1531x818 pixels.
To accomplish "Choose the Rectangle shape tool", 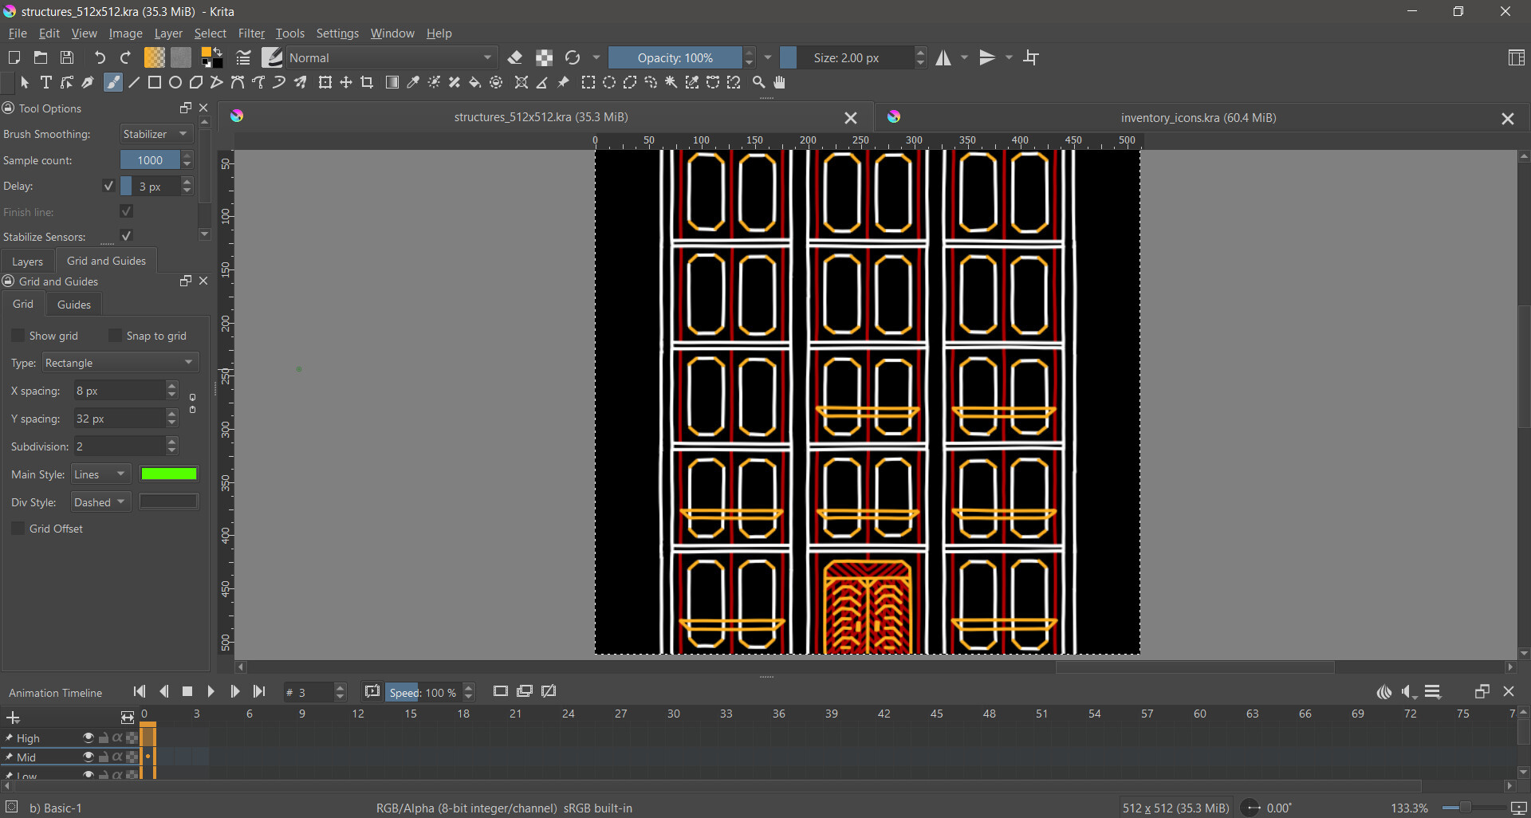I will point(155,83).
